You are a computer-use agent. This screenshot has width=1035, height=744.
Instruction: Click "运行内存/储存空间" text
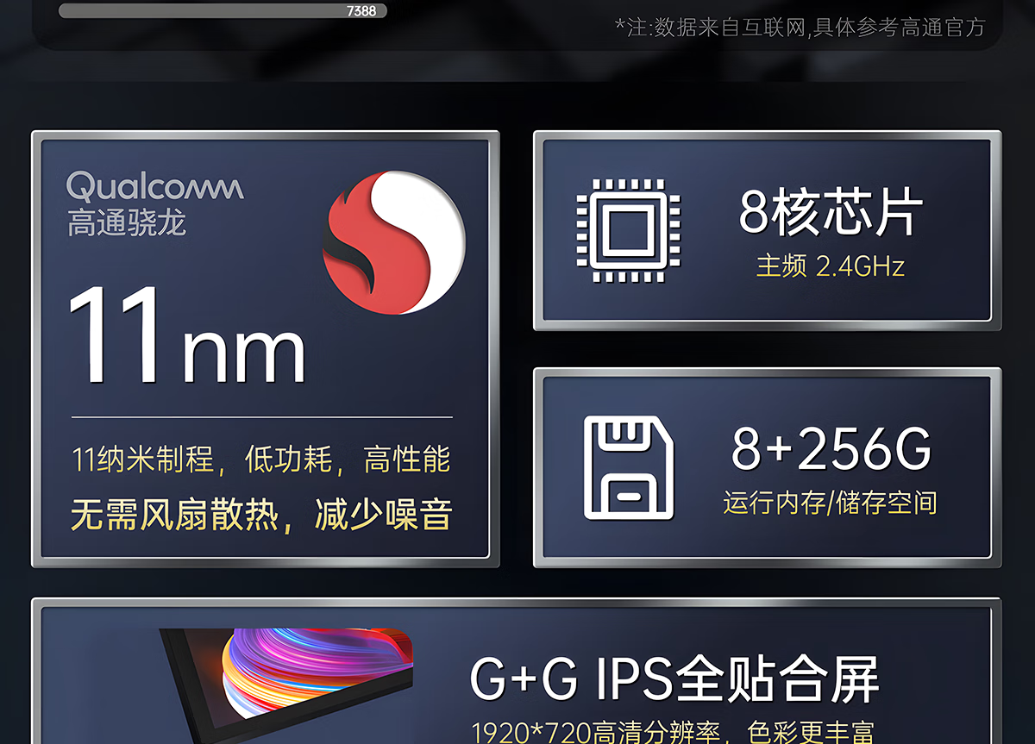(831, 503)
